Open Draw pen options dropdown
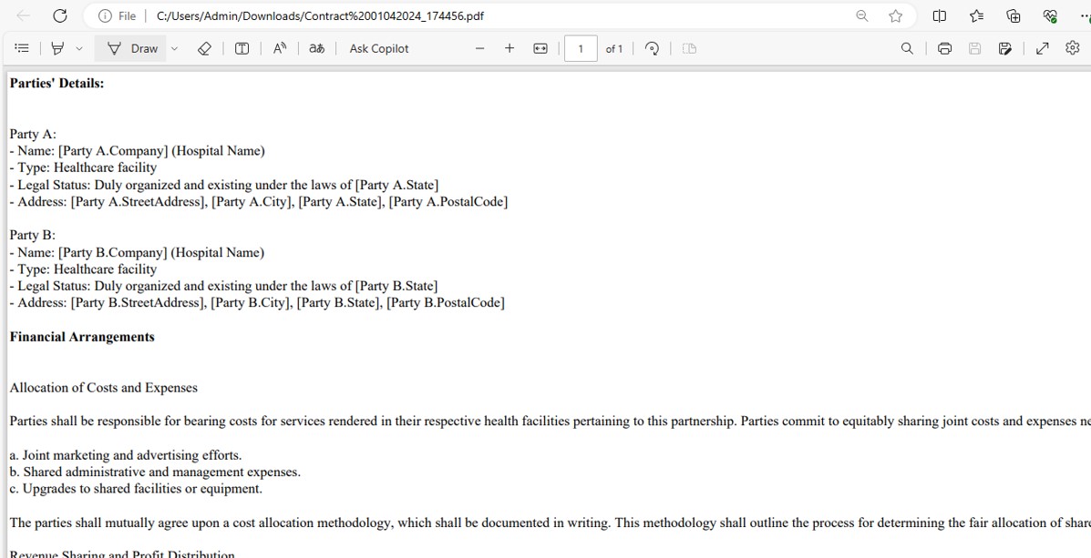1091x558 pixels. click(x=175, y=48)
